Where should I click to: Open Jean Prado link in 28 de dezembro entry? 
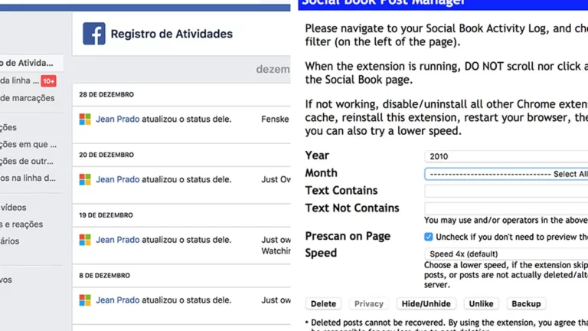[x=118, y=120]
